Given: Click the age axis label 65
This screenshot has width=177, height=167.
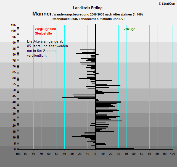Looking at the screenshot, I should click(x=14, y=72).
